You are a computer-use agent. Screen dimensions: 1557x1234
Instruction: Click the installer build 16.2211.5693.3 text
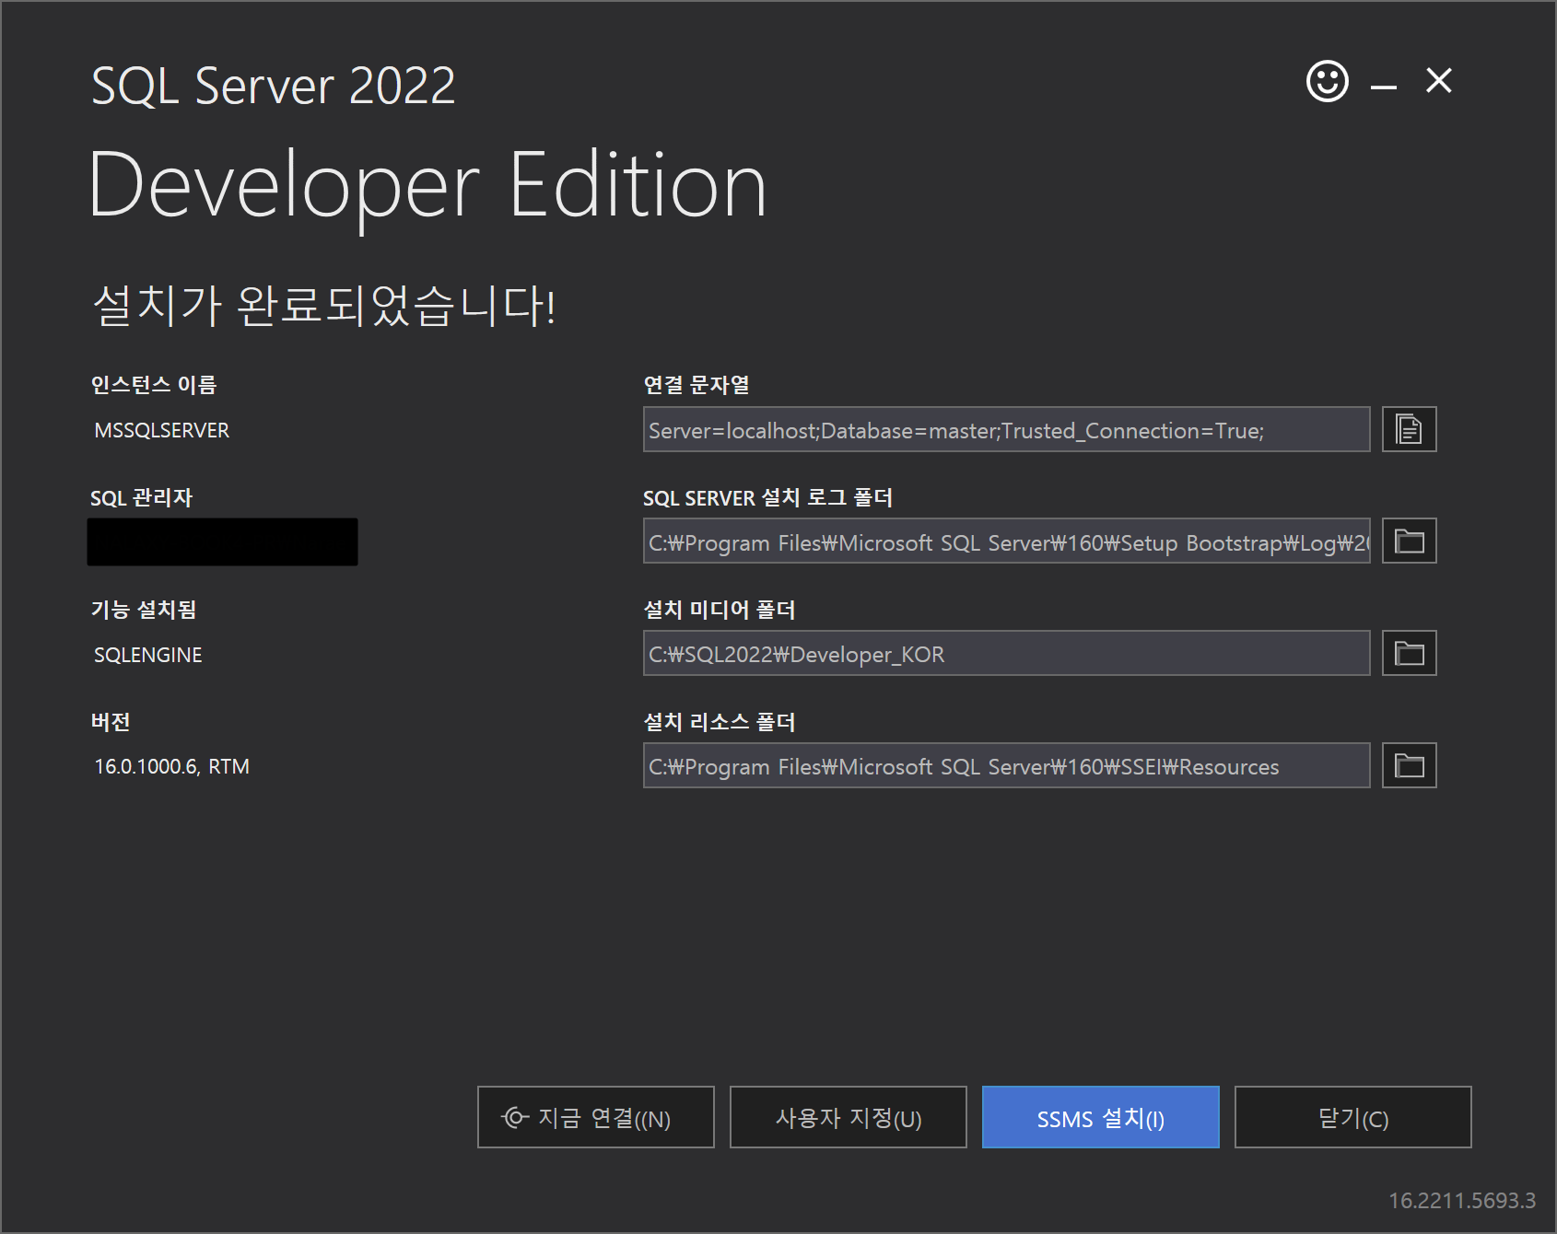1461,1201
